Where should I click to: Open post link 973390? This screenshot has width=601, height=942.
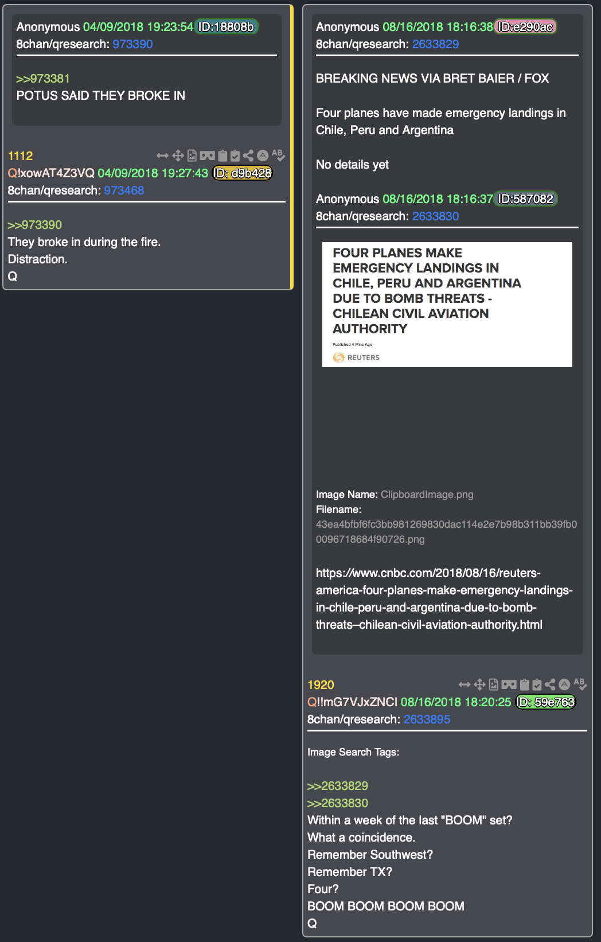[132, 44]
